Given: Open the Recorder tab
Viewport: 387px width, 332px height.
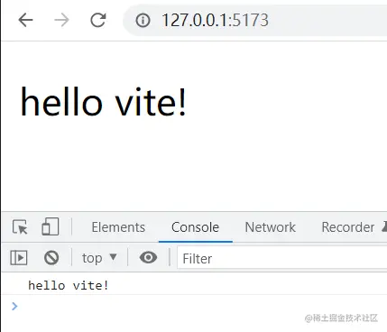Looking at the screenshot, I should 348,227.
